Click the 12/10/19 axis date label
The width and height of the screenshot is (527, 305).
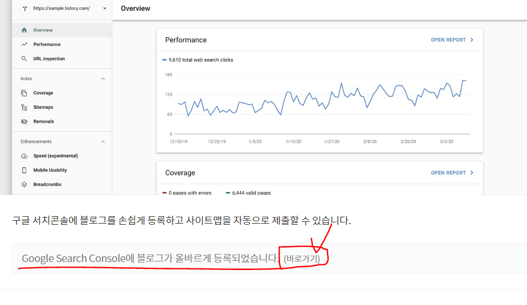[x=179, y=142]
